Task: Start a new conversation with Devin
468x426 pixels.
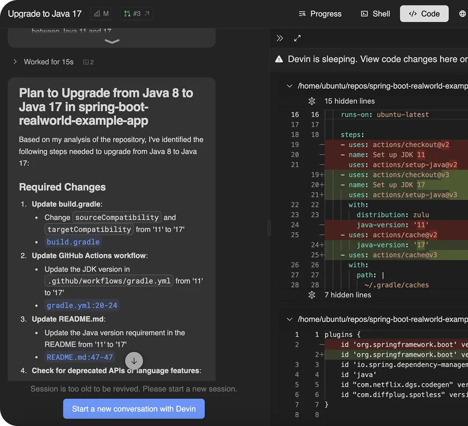Action: (134, 409)
